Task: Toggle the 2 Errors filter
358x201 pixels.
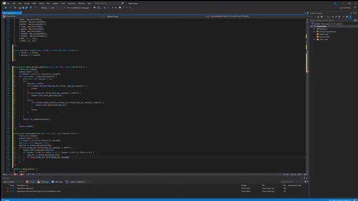Action: click(x=30, y=182)
